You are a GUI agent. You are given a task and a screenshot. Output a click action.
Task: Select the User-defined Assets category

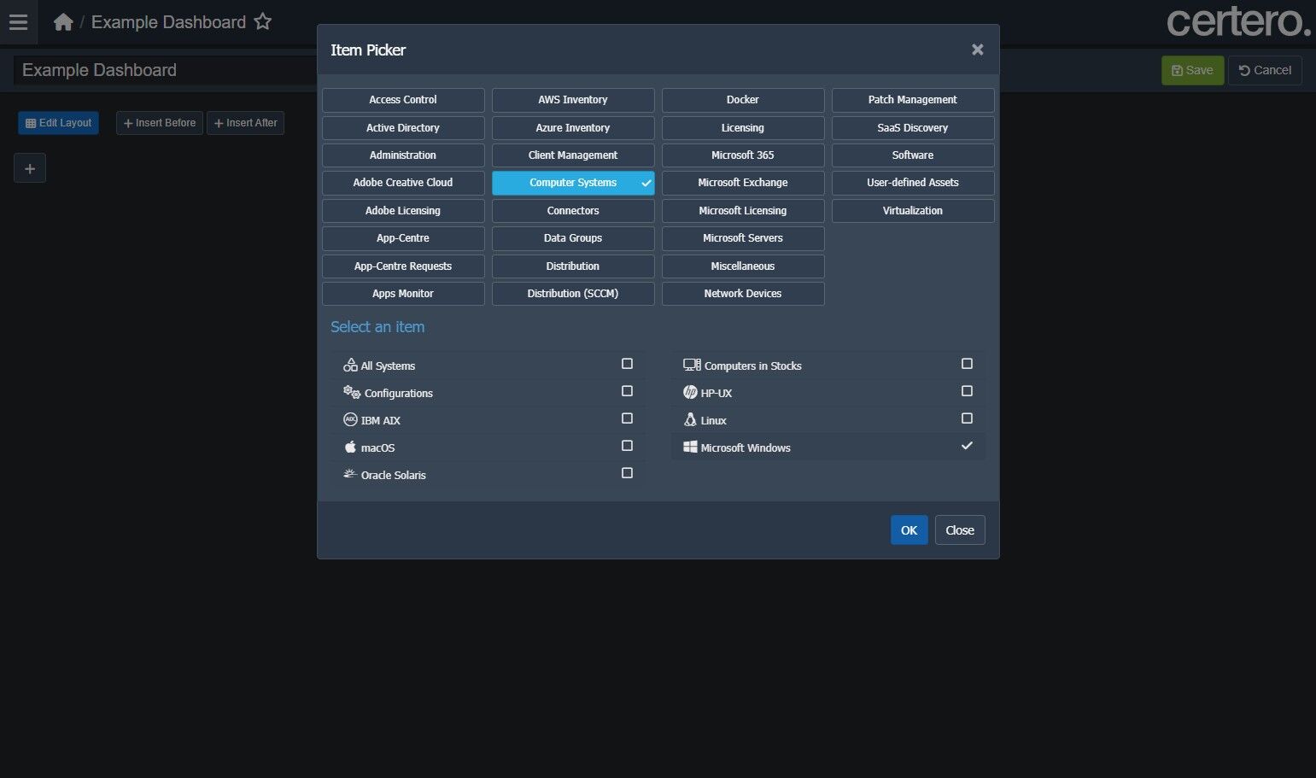pos(913,183)
